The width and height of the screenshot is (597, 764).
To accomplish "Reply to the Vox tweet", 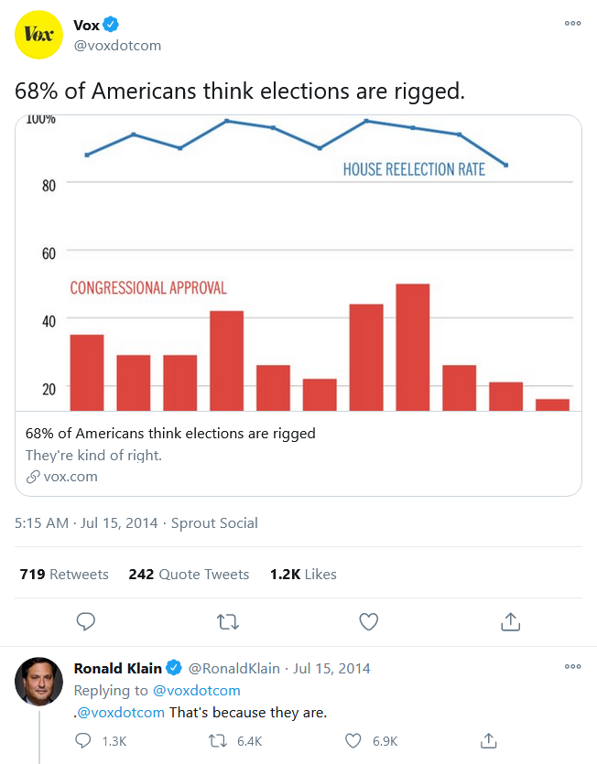I will 86,621.
